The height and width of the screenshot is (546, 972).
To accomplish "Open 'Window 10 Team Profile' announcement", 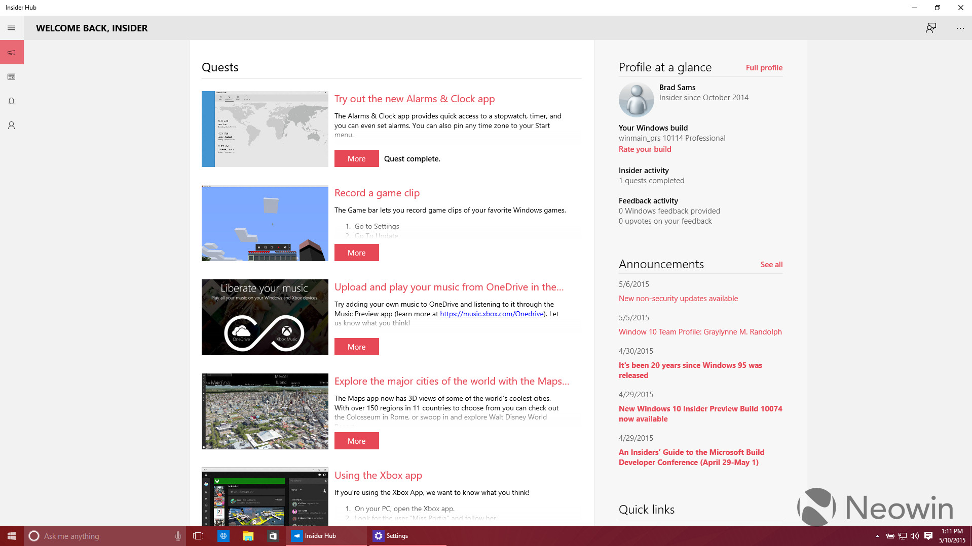I will [700, 332].
